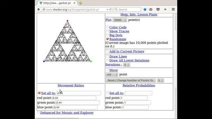Check Draw All Lower Iterations box

coord(107,60)
